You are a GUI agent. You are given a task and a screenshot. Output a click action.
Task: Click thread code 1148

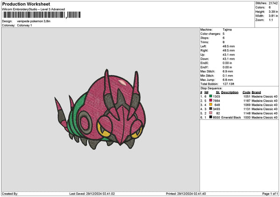click(x=247, y=113)
